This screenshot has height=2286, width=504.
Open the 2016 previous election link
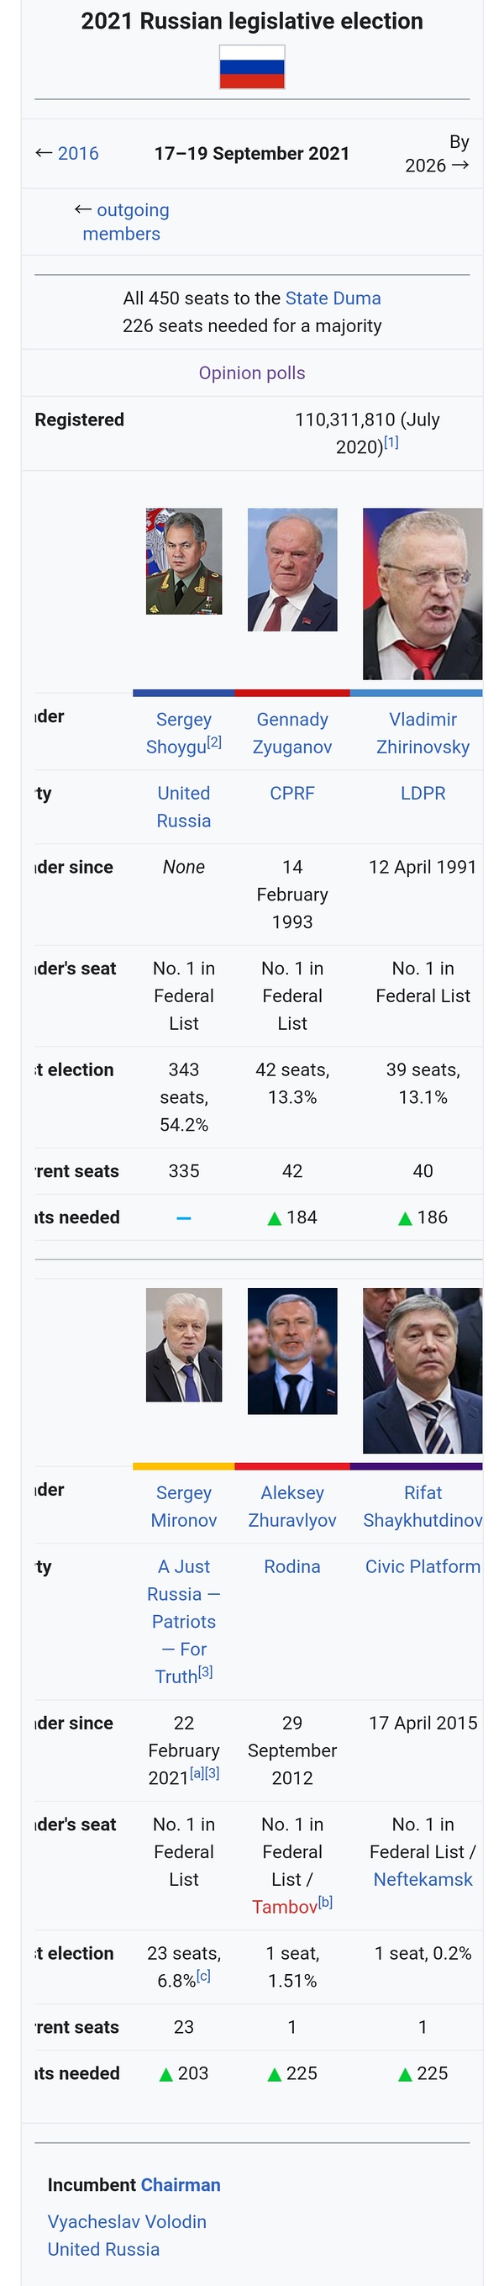click(78, 154)
